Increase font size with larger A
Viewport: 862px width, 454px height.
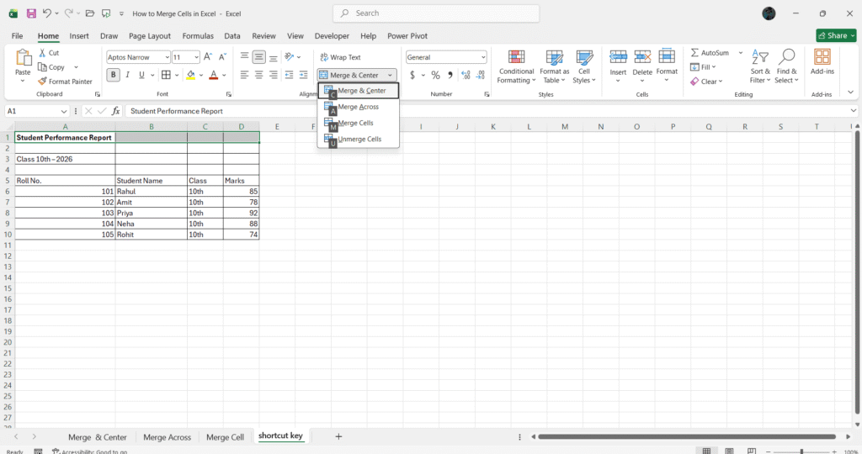[208, 56]
